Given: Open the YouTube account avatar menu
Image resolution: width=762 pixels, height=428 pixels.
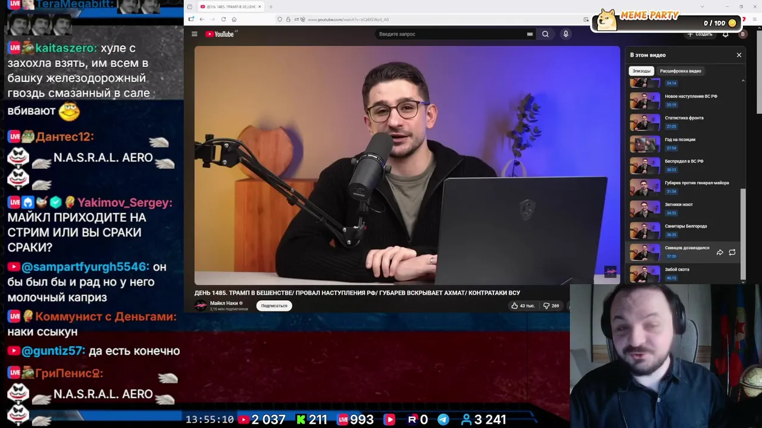Looking at the screenshot, I should pyautogui.click(x=742, y=34).
